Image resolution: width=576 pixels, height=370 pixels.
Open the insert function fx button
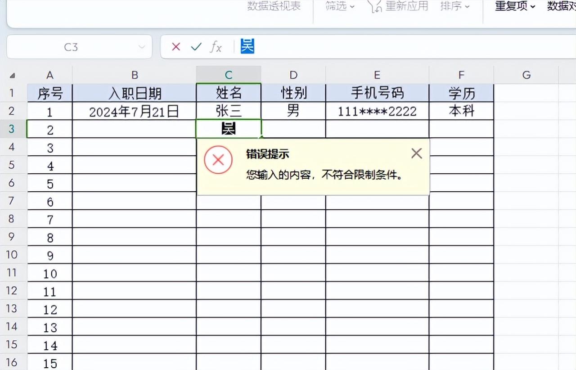216,47
